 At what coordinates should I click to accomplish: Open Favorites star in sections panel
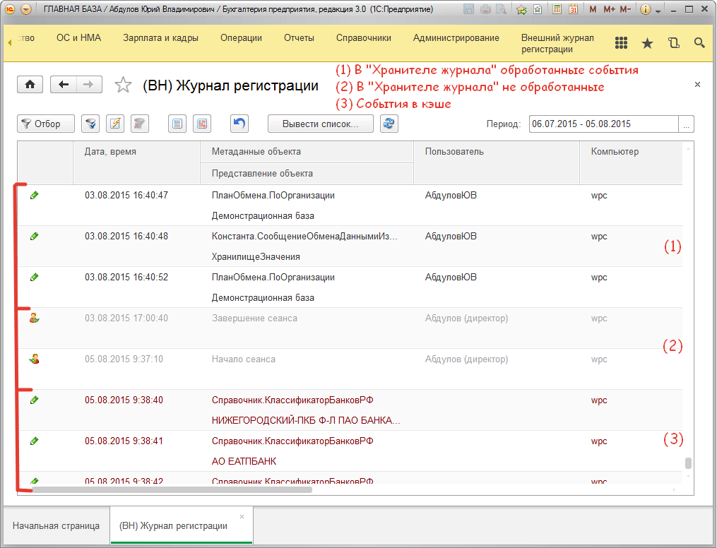[647, 43]
